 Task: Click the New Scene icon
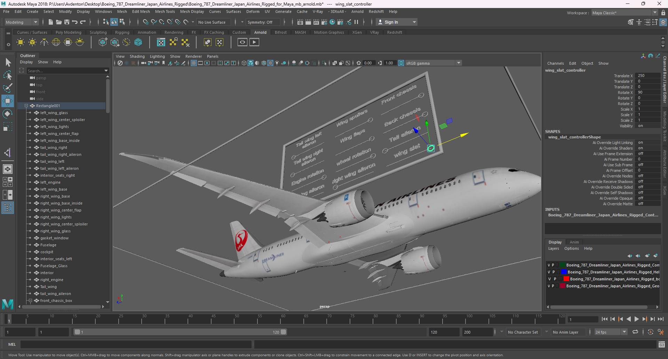click(x=51, y=22)
